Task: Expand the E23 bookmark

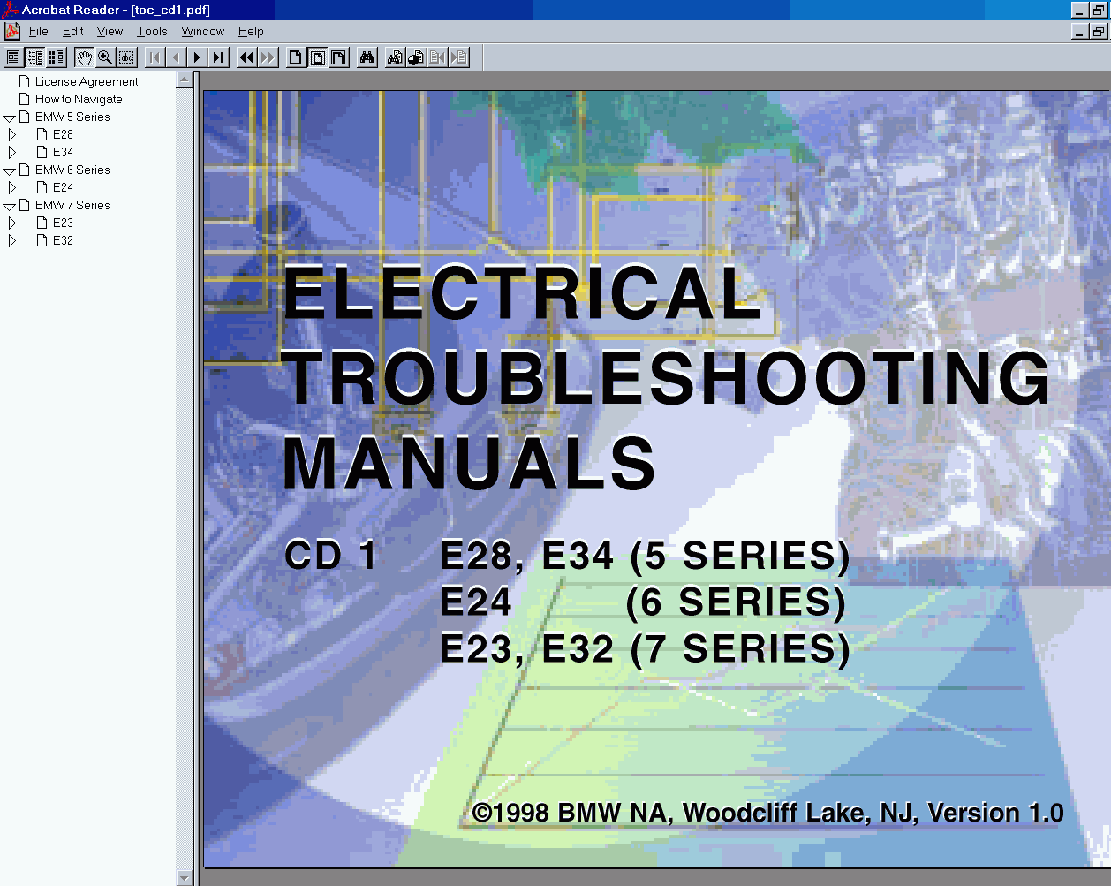Action: 11,223
